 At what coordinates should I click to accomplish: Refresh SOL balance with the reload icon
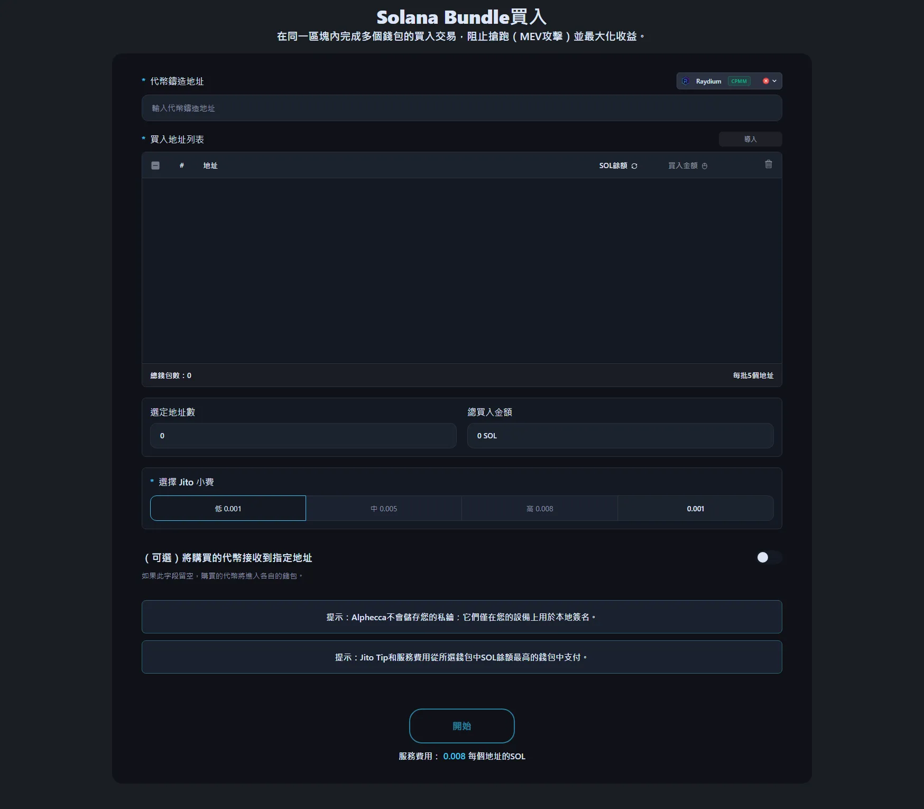634,166
